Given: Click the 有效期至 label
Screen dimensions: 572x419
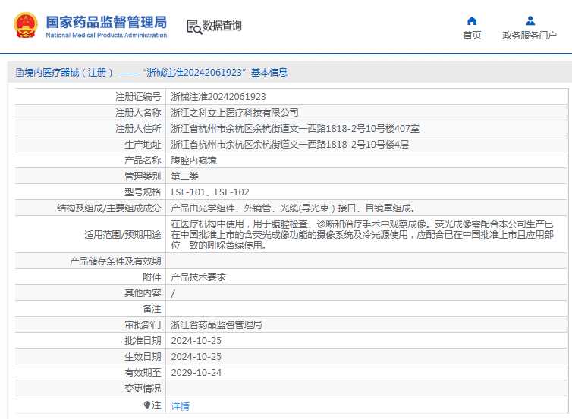Looking at the screenshot, I should point(143,373).
